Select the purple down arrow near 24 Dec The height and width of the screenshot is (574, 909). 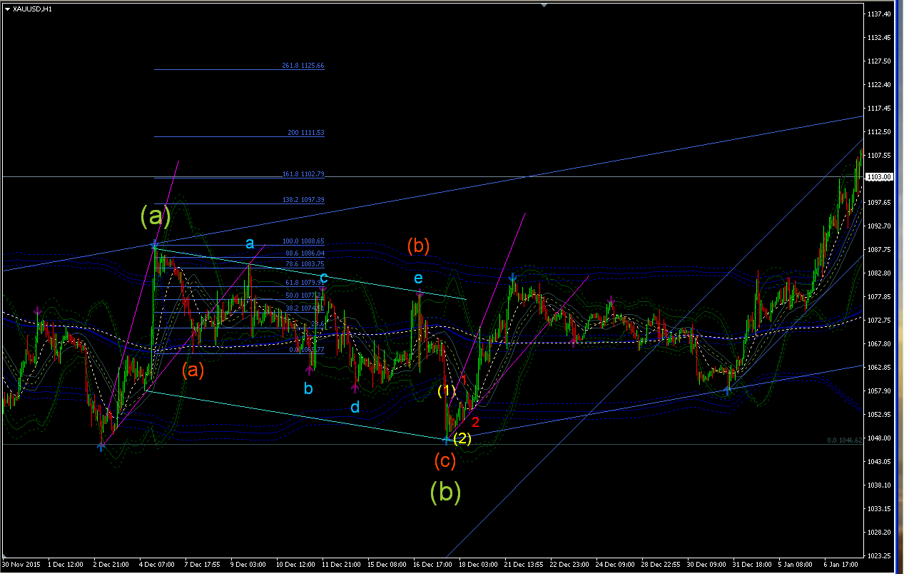pos(611,300)
